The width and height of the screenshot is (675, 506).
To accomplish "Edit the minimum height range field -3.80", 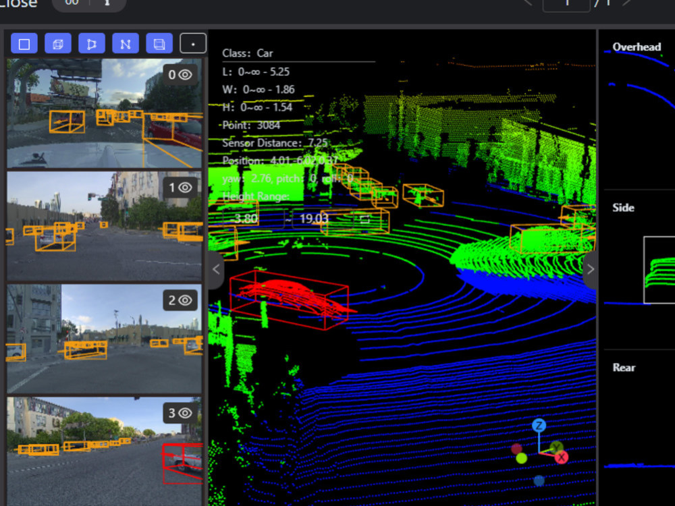I will tap(253, 219).
